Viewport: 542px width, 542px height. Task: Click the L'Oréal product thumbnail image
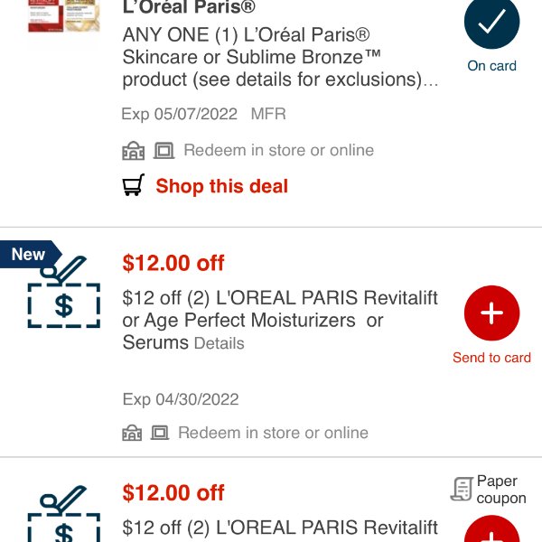click(64, 15)
